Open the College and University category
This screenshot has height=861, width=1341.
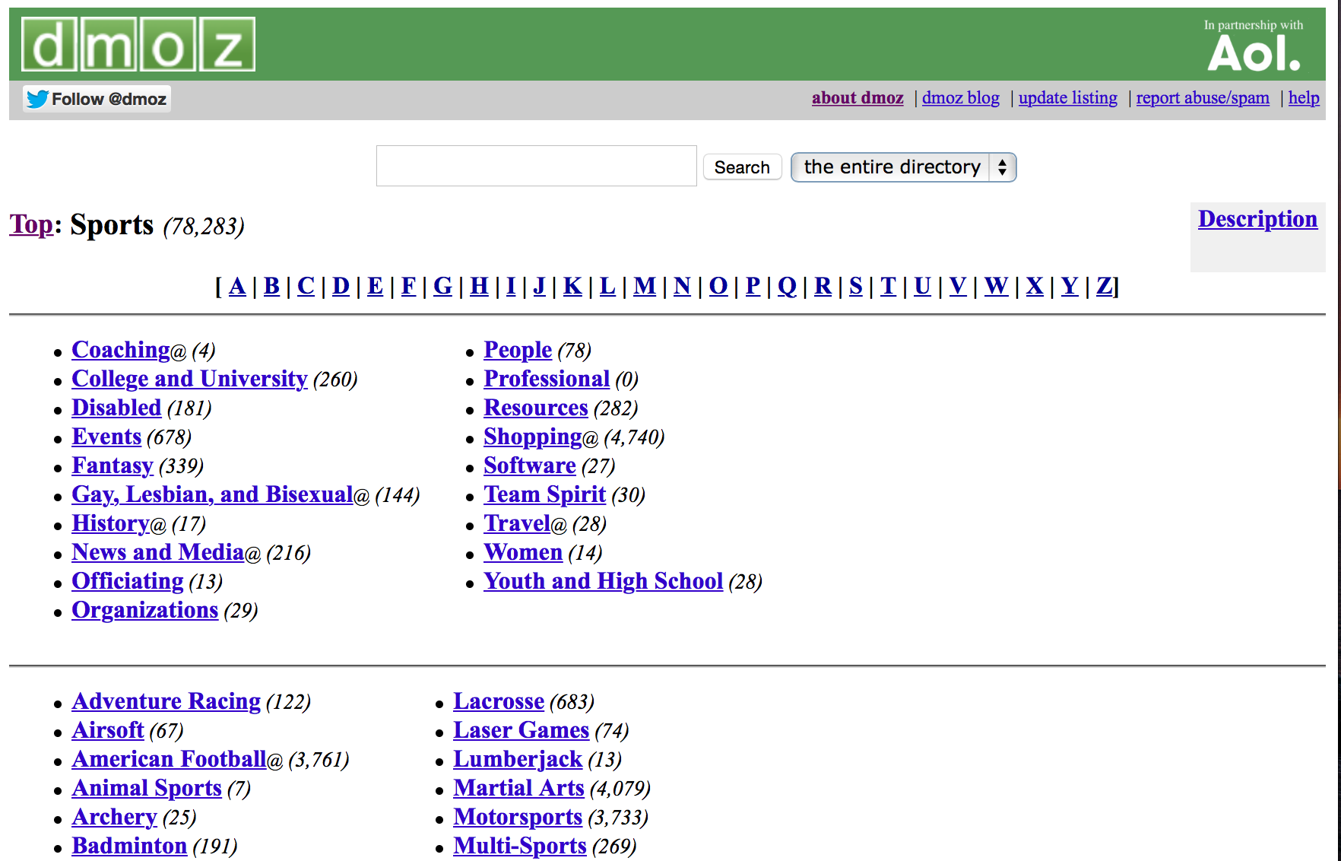(189, 379)
